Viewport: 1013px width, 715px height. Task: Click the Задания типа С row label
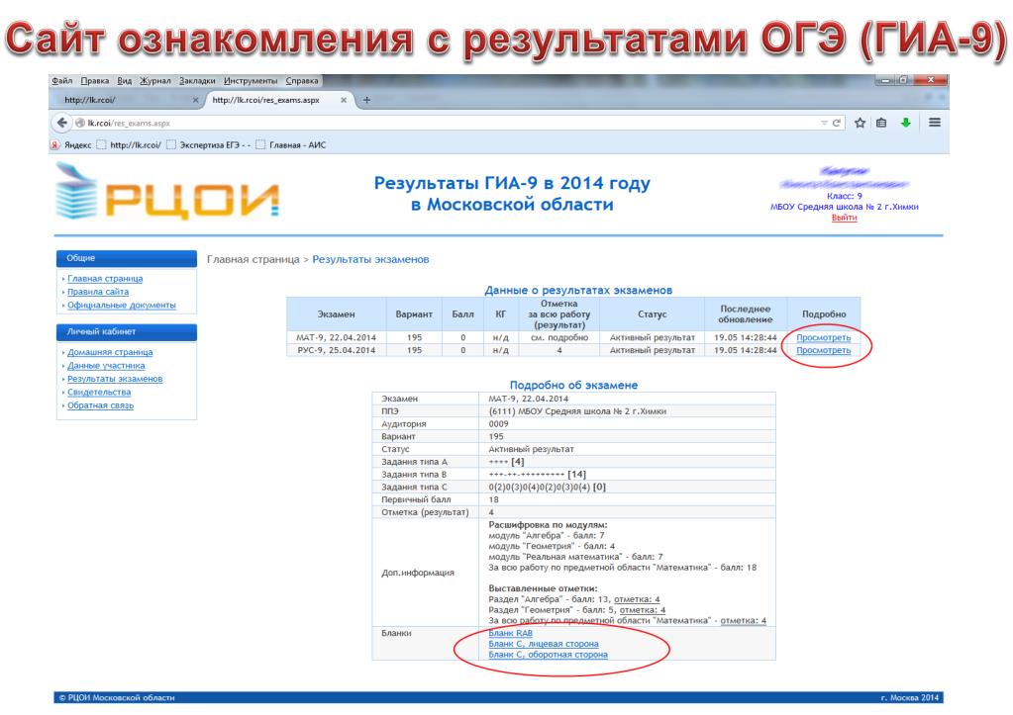click(x=414, y=488)
